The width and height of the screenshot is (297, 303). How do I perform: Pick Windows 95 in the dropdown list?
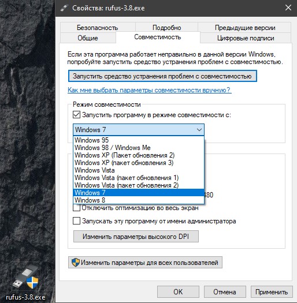pos(139,140)
